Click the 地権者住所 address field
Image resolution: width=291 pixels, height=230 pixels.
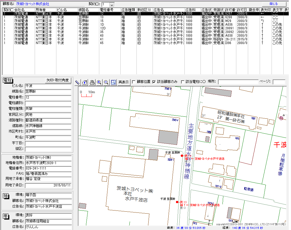click(48, 163)
